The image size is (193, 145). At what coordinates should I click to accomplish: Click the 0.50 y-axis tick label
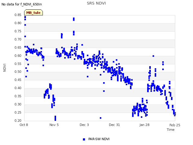tap(18, 72)
